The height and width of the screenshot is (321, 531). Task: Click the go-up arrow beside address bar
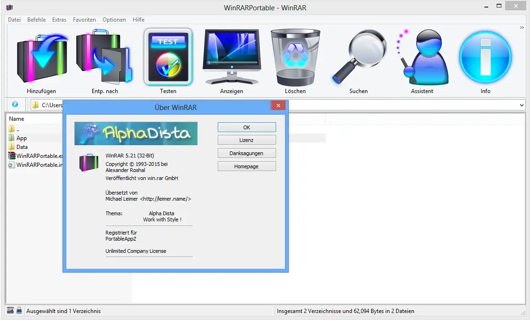coord(15,104)
